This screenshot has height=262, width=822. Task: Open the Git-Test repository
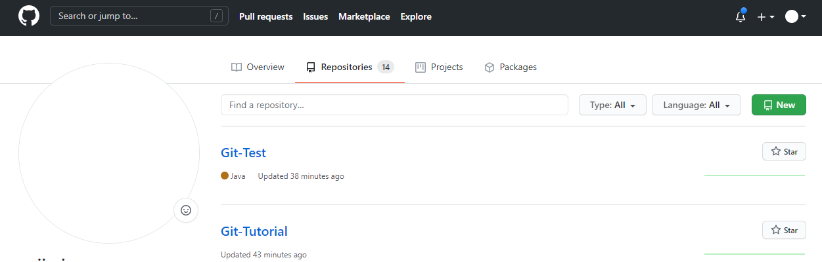click(x=243, y=153)
